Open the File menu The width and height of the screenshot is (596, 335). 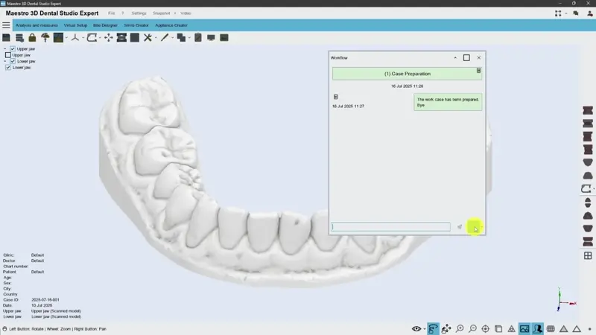coord(111,13)
